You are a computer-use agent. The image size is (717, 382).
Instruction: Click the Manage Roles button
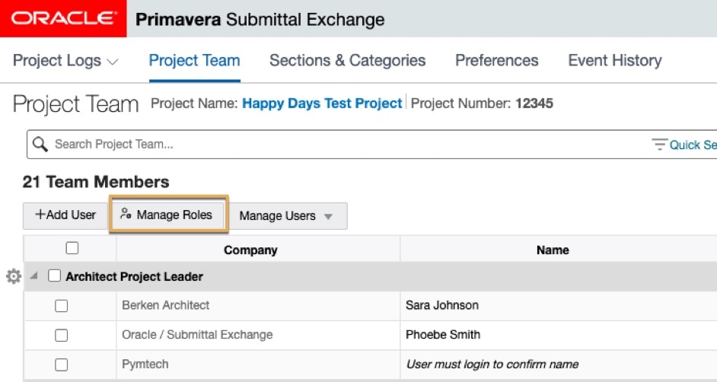tap(167, 215)
